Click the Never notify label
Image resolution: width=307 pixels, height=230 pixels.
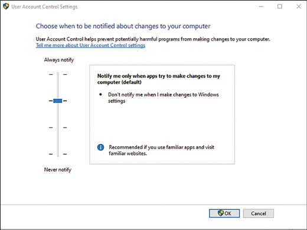(x=58, y=169)
